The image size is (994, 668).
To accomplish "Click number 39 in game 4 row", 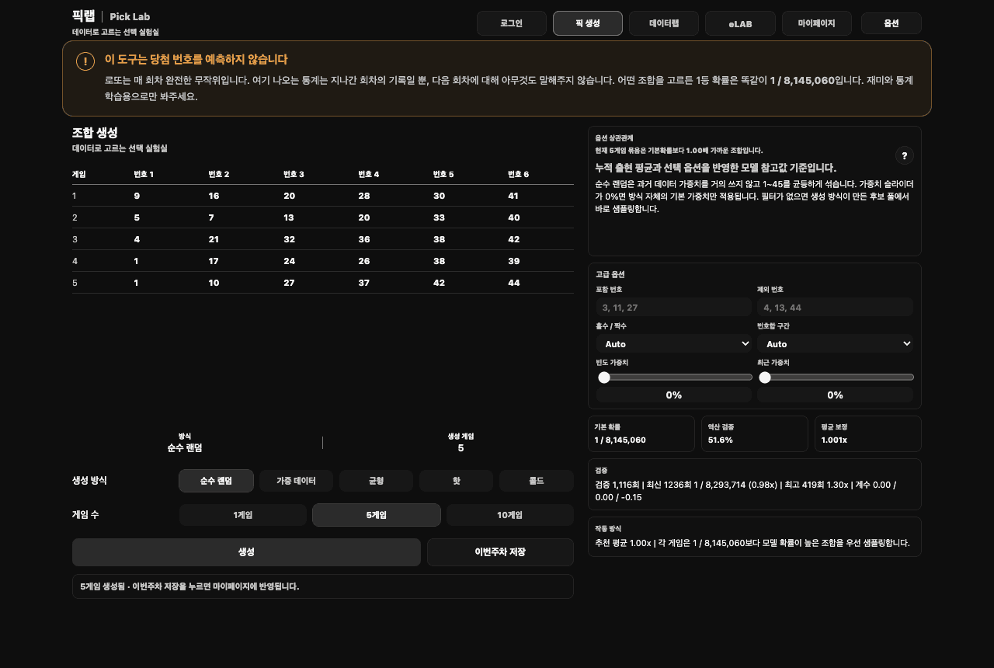I will pyautogui.click(x=513, y=261).
